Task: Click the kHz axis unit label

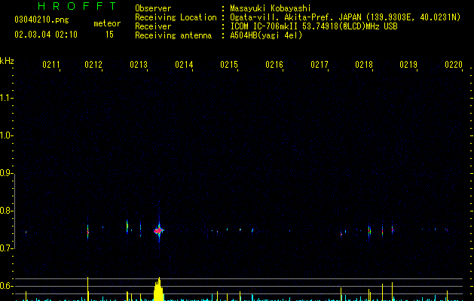Action: [x=7, y=61]
